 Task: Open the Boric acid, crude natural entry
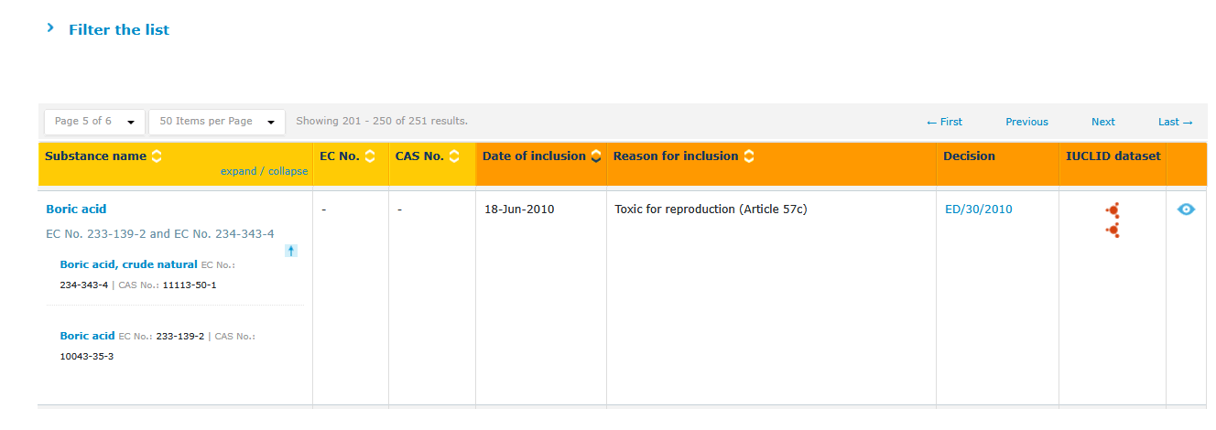pos(128,264)
